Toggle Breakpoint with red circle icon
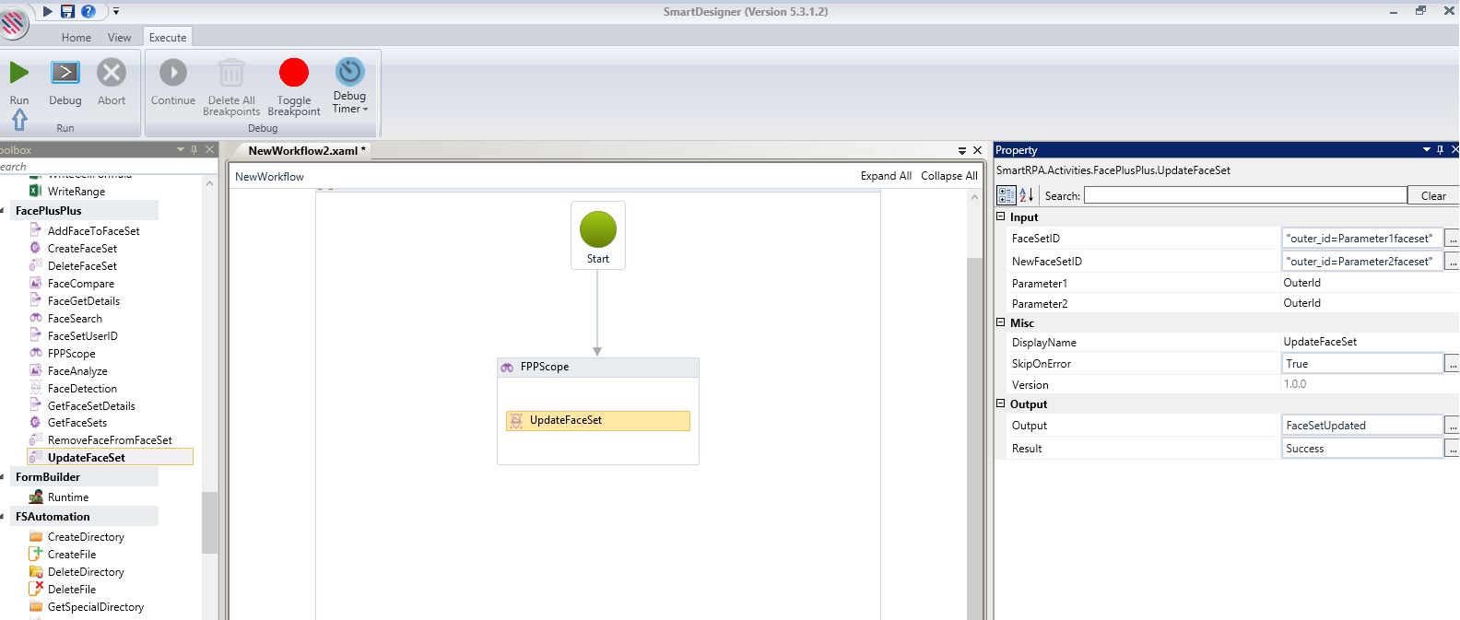This screenshot has width=1460, height=620. pos(293,73)
